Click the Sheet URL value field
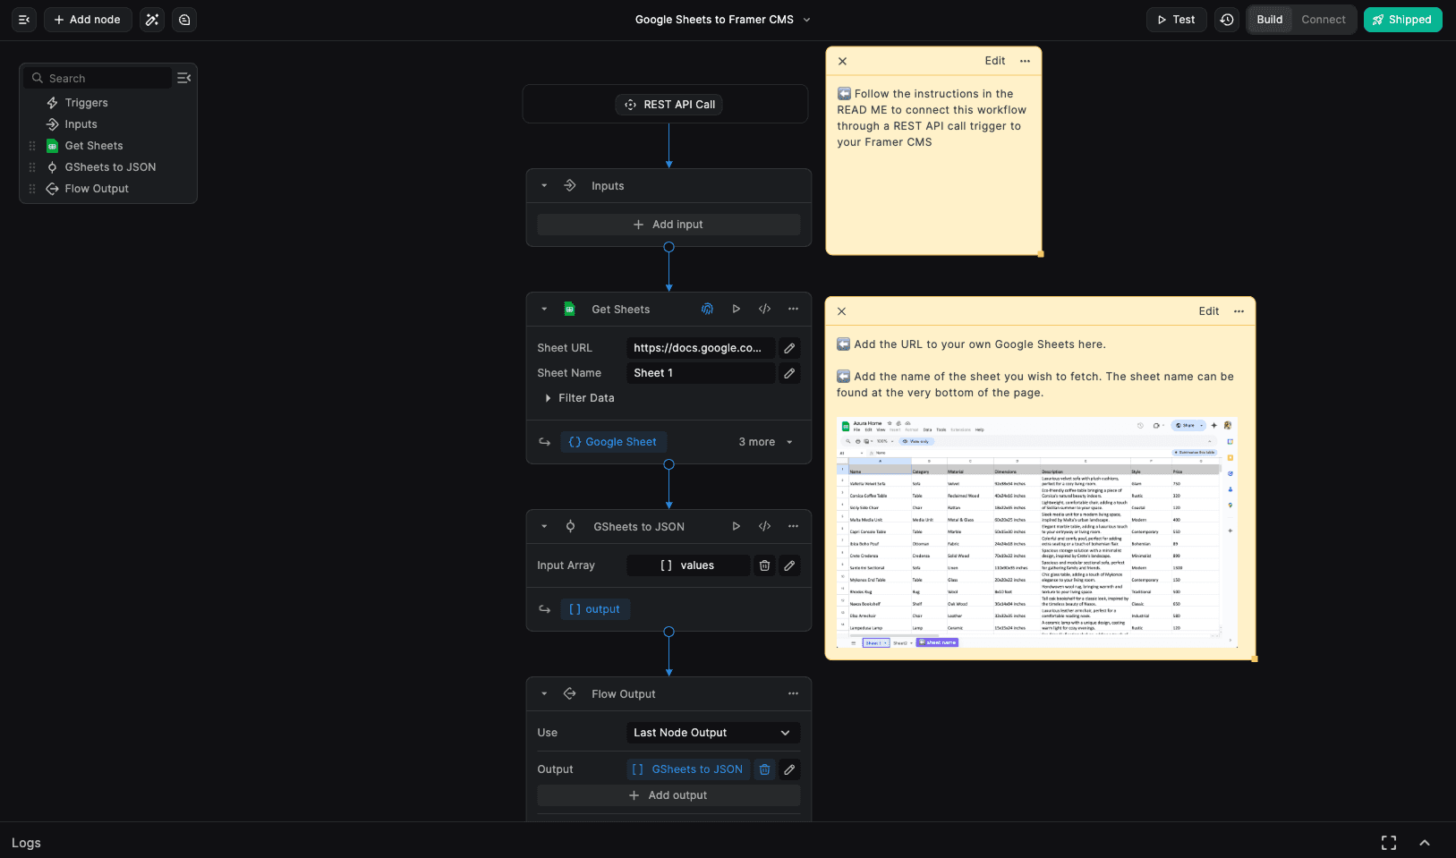 pos(701,348)
